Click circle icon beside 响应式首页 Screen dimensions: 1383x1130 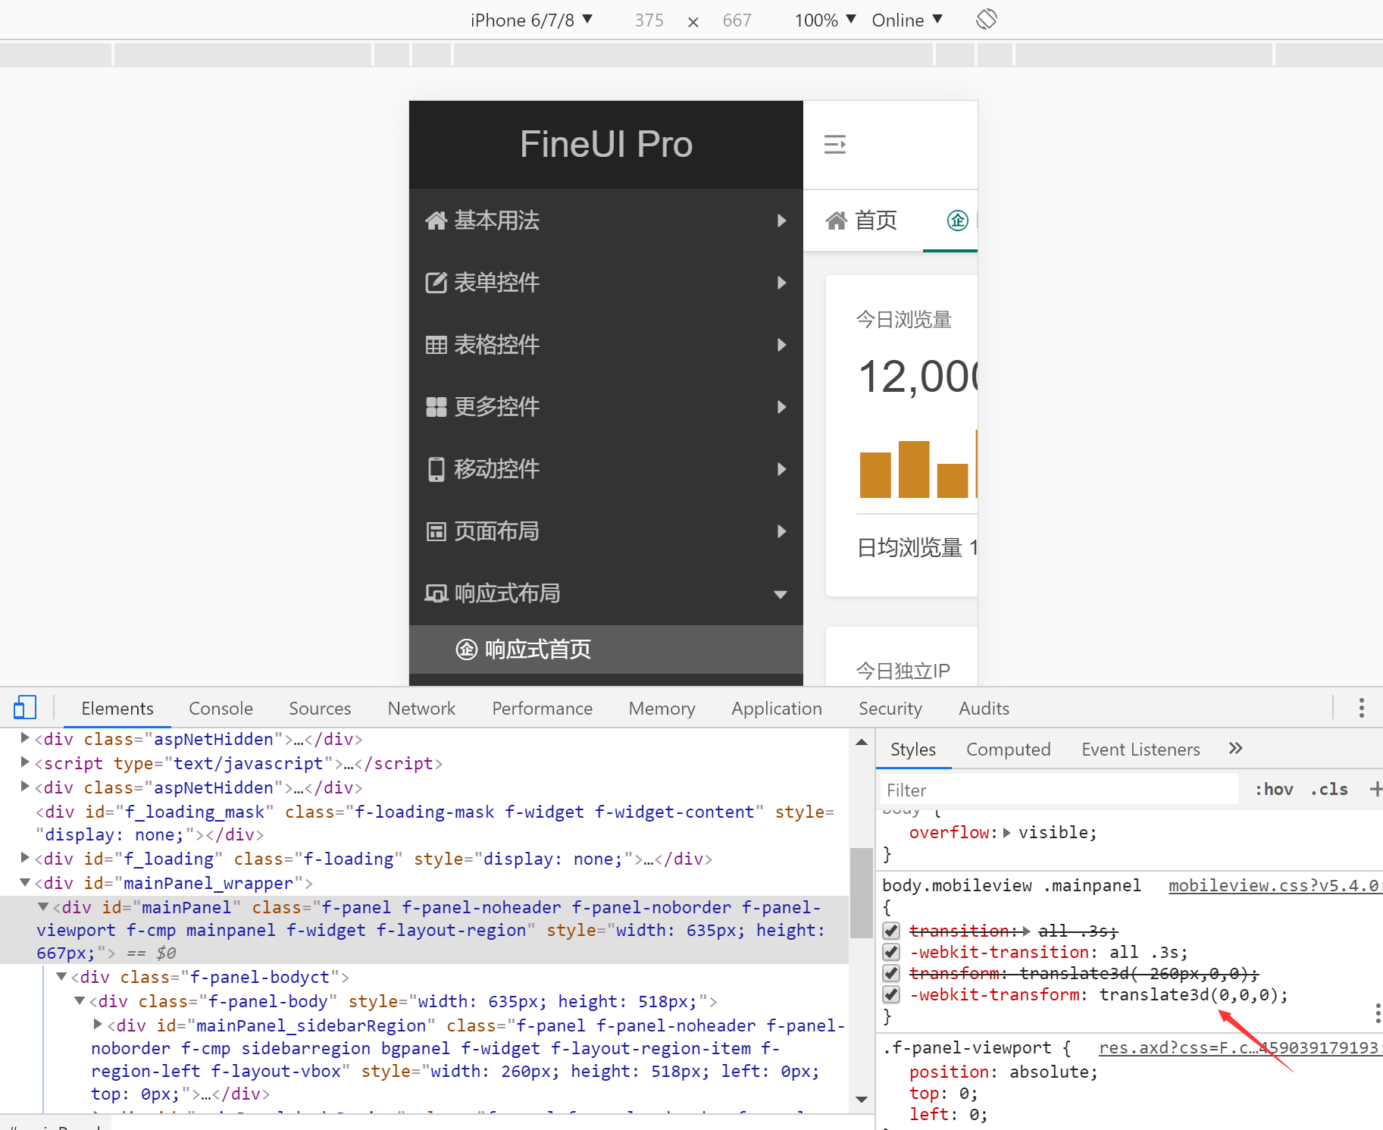pyautogui.click(x=466, y=650)
